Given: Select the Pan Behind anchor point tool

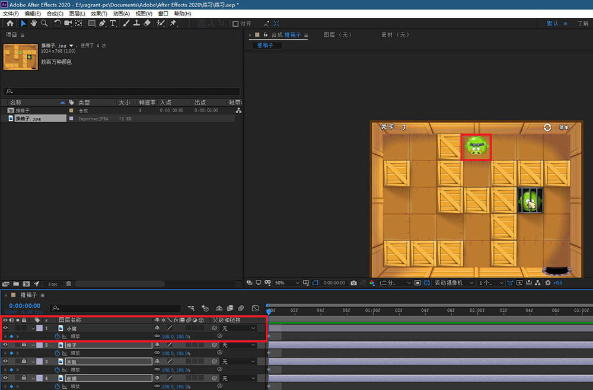Looking at the screenshot, I should click(x=79, y=24).
